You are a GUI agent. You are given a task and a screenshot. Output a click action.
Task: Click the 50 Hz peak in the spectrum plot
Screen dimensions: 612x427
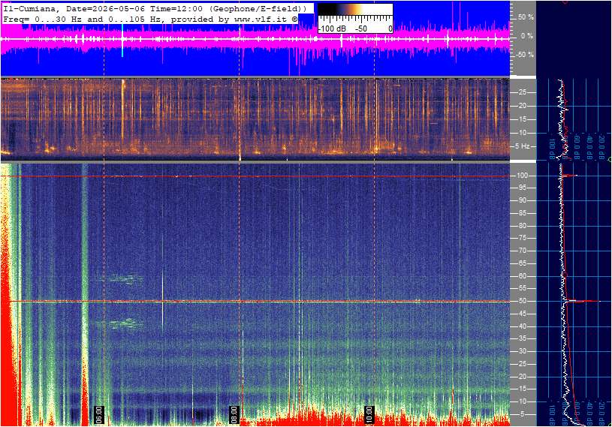583,301
